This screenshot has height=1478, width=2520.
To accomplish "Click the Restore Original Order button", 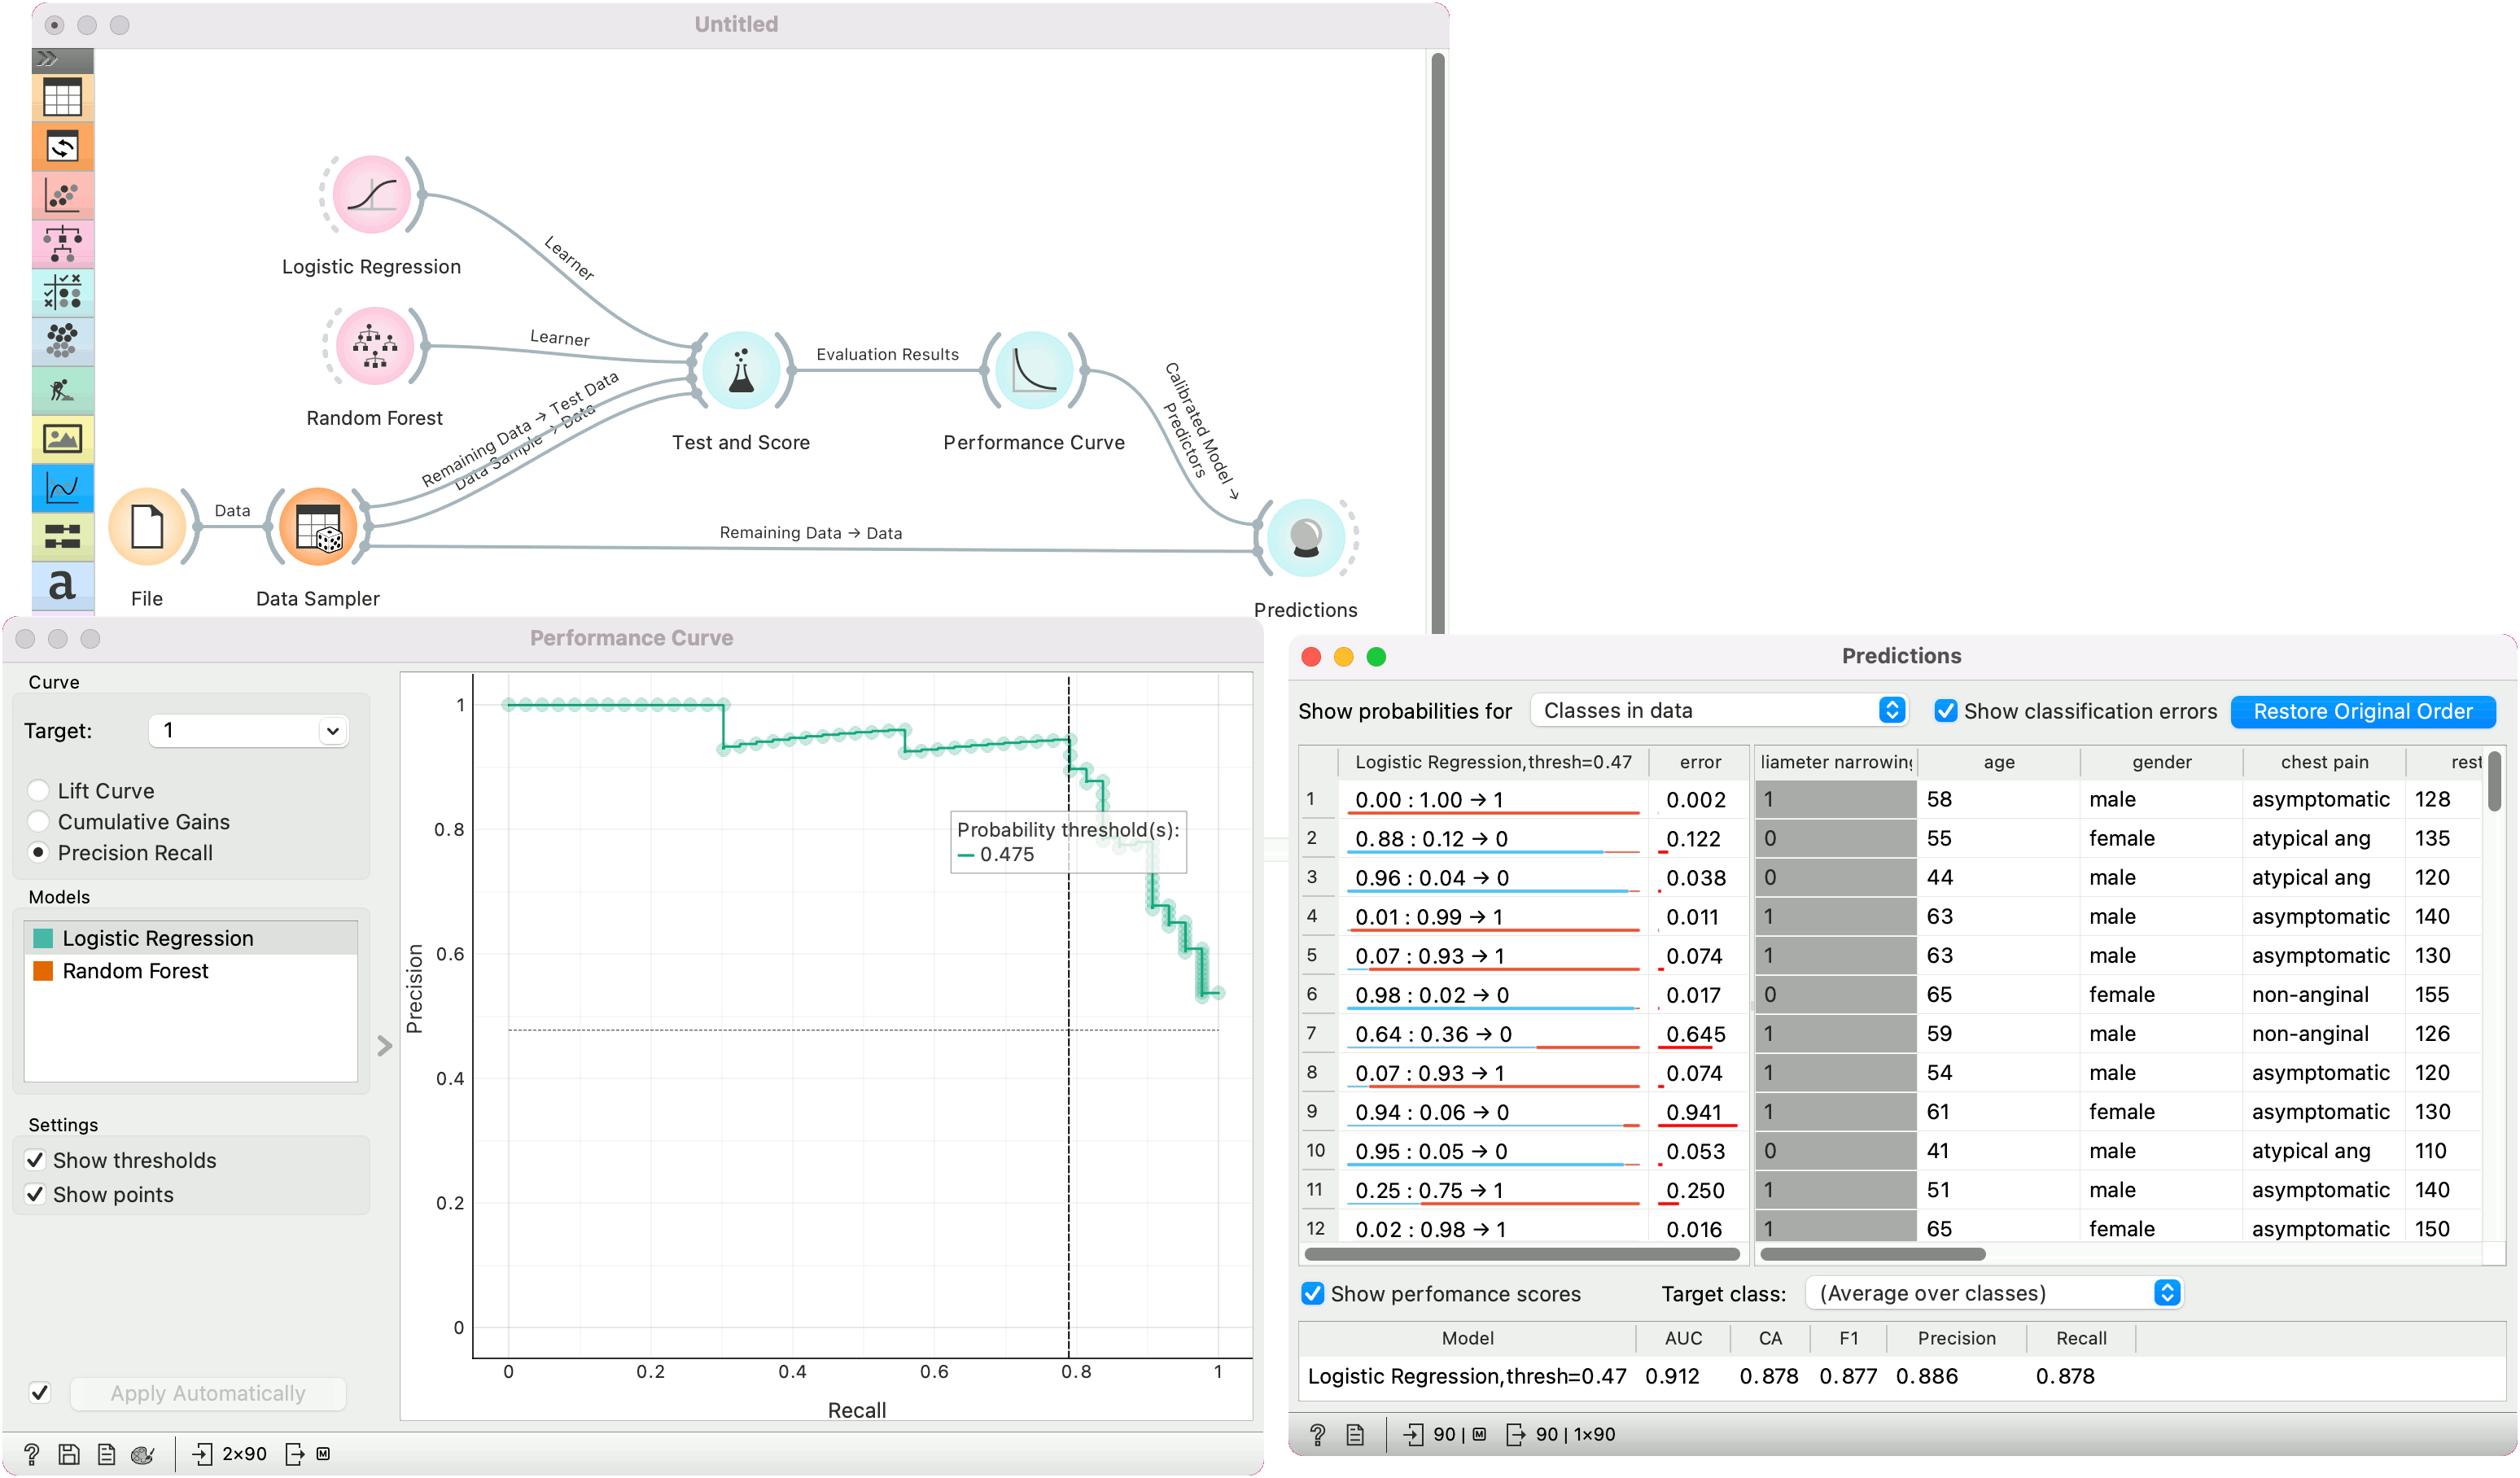I will click(x=2362, y=711).
